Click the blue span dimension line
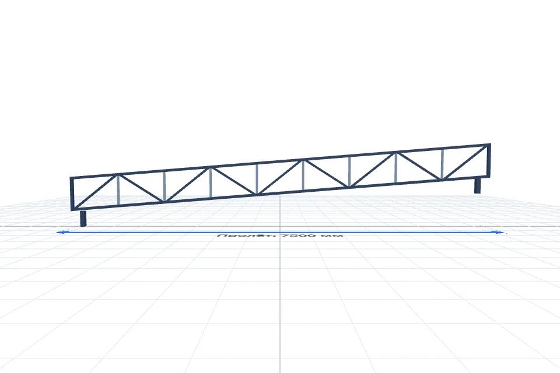This screenshot has width=560, height=373. pyautogui.click(x=280, y=233)
